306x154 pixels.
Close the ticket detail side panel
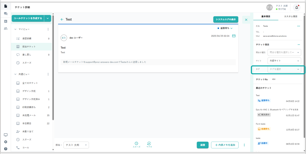tap(246, 20)
